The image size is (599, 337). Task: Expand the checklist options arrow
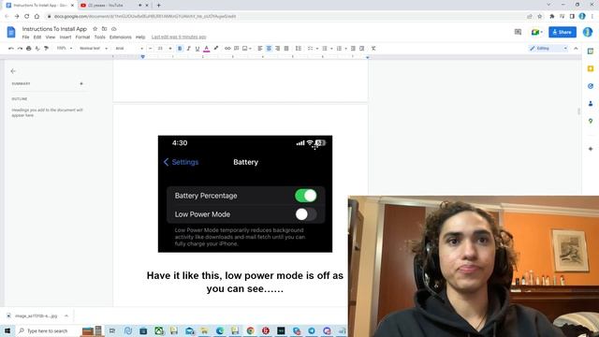317,49
